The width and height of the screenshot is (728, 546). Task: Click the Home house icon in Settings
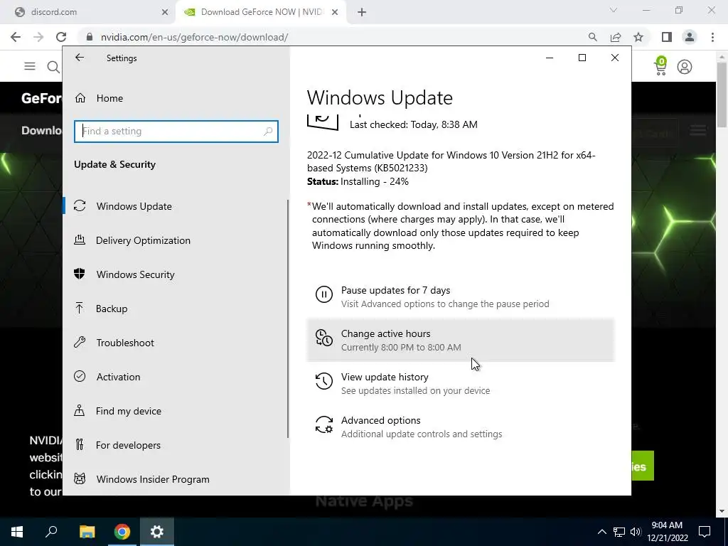pos(80,98)
